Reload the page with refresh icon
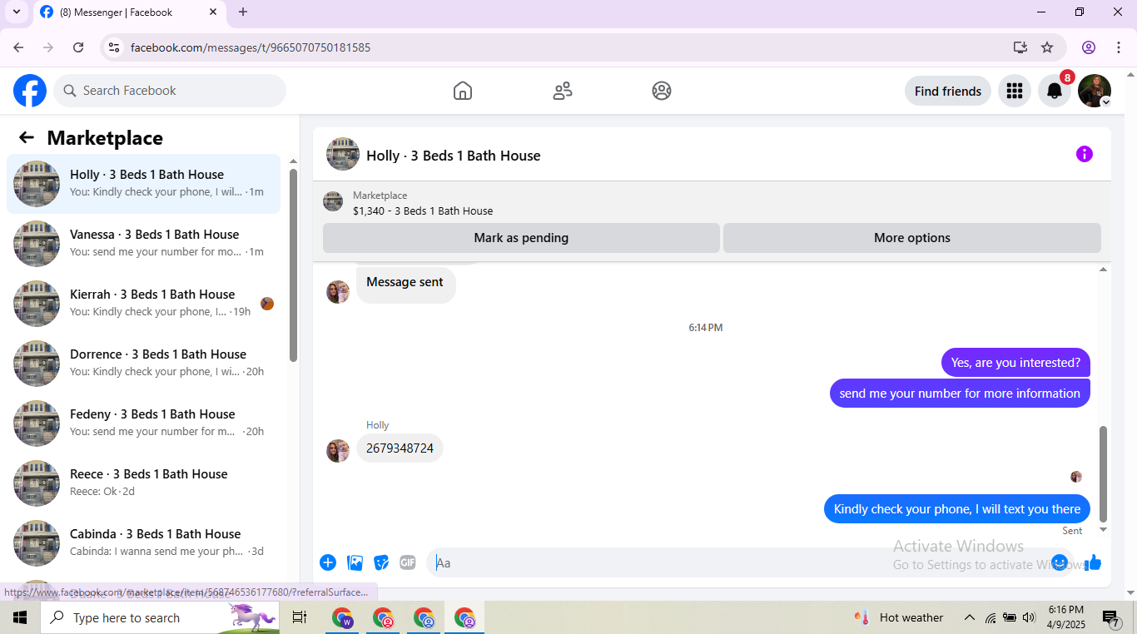The image size is (1137, 634). tap(78, 47)
